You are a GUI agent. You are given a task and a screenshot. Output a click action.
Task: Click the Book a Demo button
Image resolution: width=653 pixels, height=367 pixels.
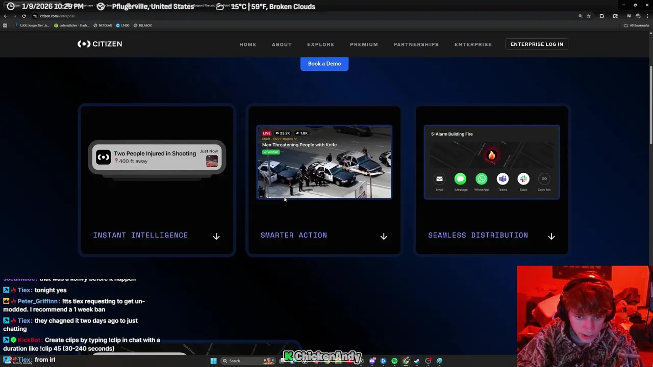click(x=324, y=64)
